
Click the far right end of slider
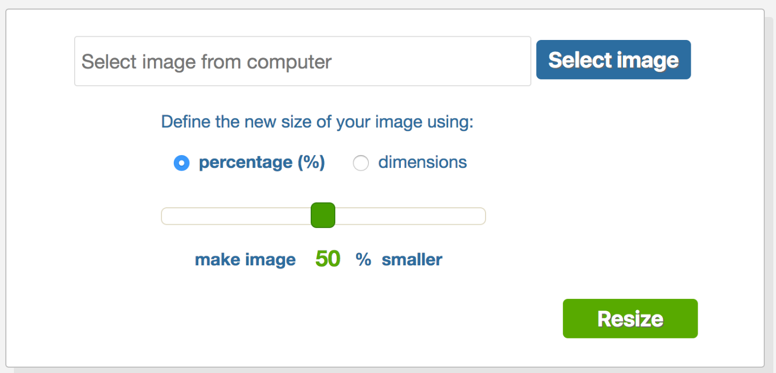(482, 216)
